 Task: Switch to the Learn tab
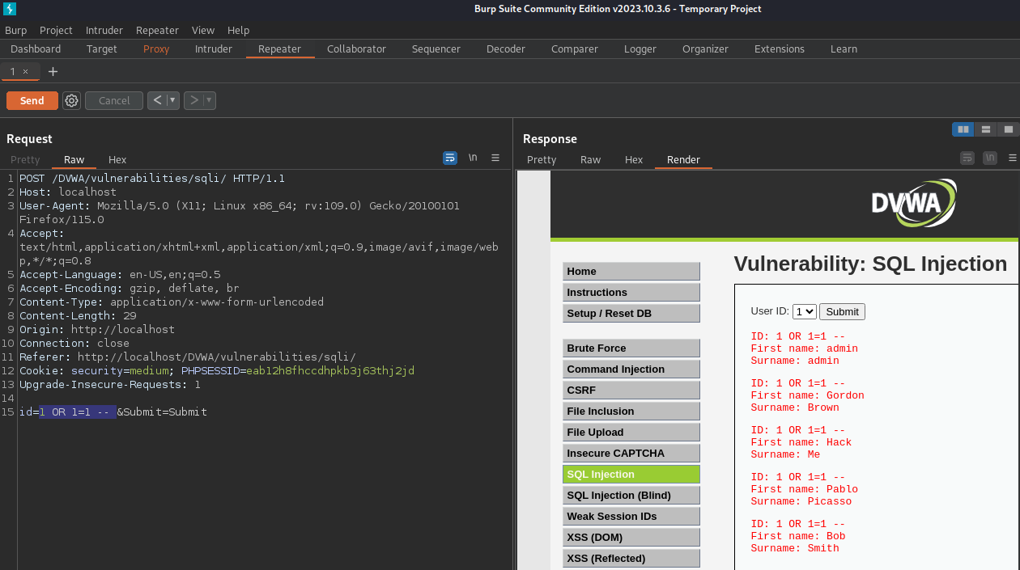tap(844, 49)
